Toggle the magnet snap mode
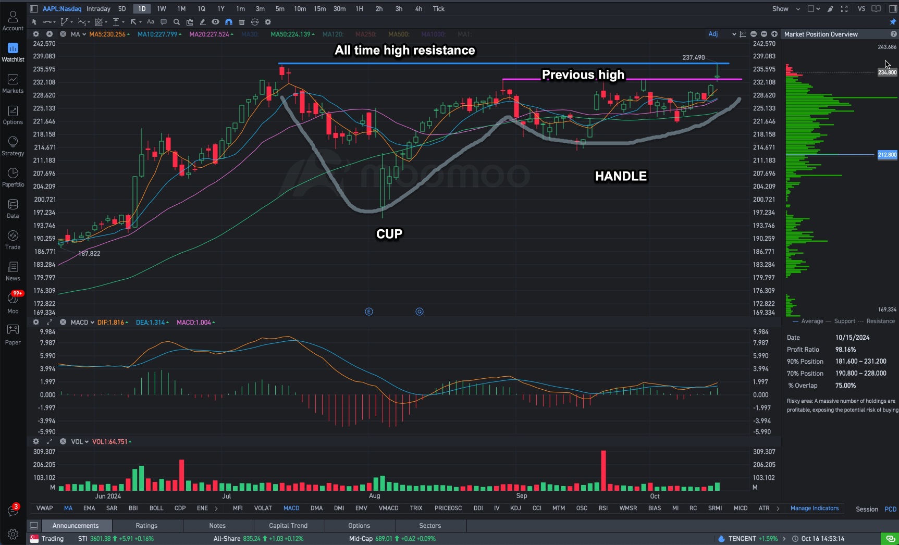Viewport: 899px width, 545px height. tap(228, 22)
